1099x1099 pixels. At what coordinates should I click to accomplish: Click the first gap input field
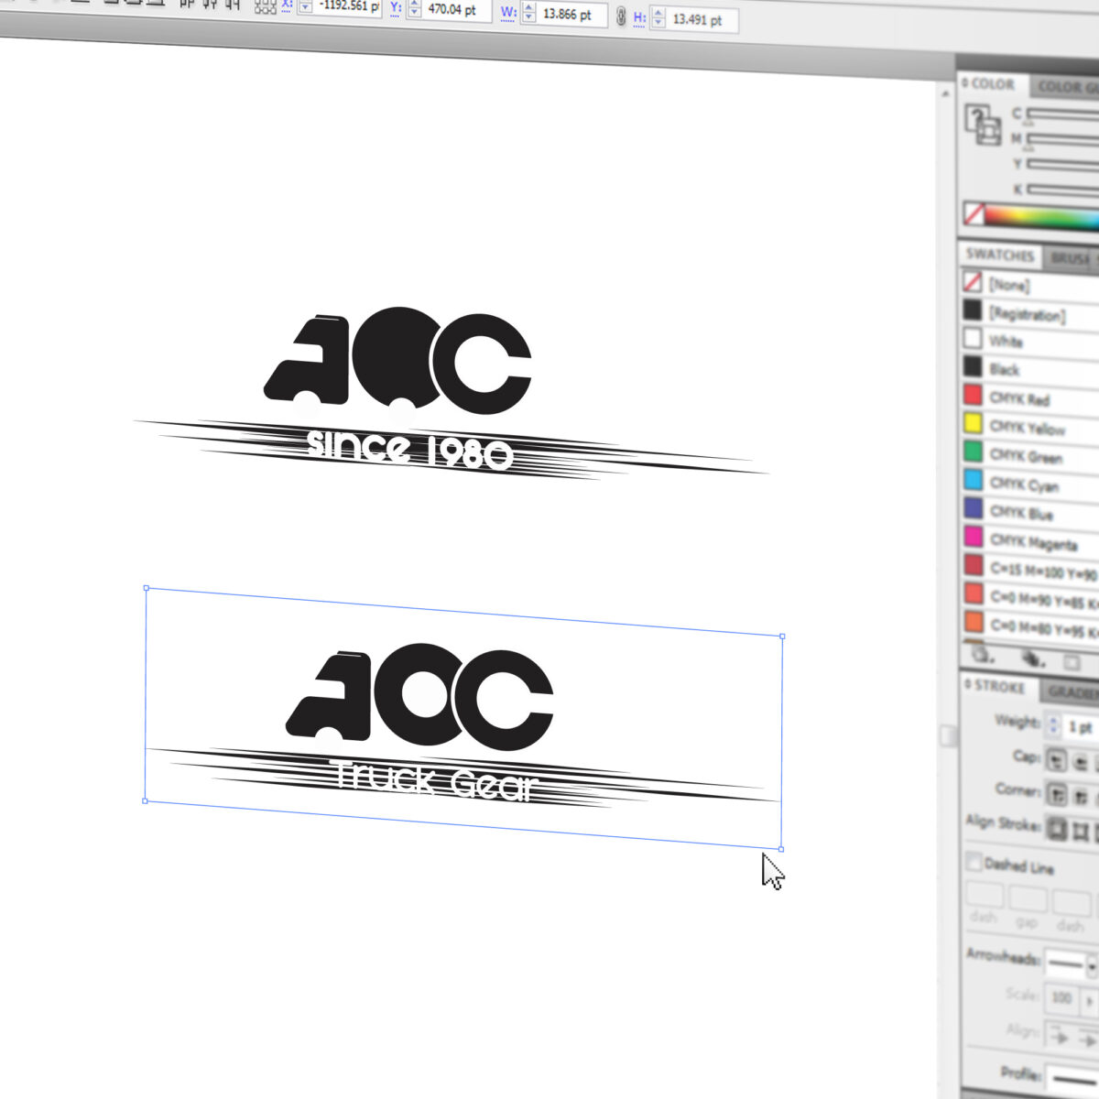(x=1028, y=899)
